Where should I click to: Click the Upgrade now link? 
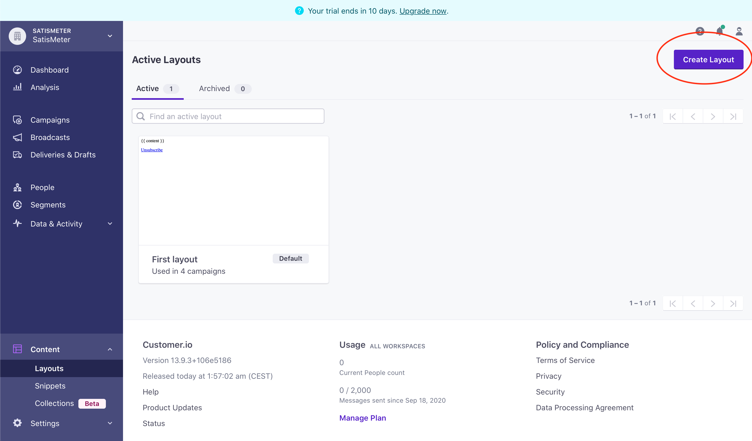coord(423,11)
